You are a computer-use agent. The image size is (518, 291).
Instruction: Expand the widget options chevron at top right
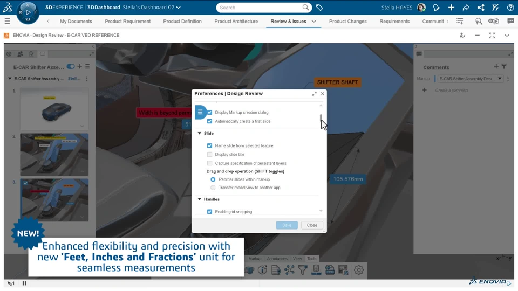[x=507, y=36]
